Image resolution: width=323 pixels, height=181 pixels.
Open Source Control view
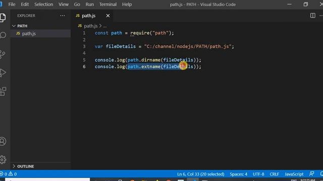[3, 54]
